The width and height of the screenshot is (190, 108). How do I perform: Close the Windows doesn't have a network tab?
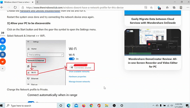pyautogui.click(x=33, y=2)
